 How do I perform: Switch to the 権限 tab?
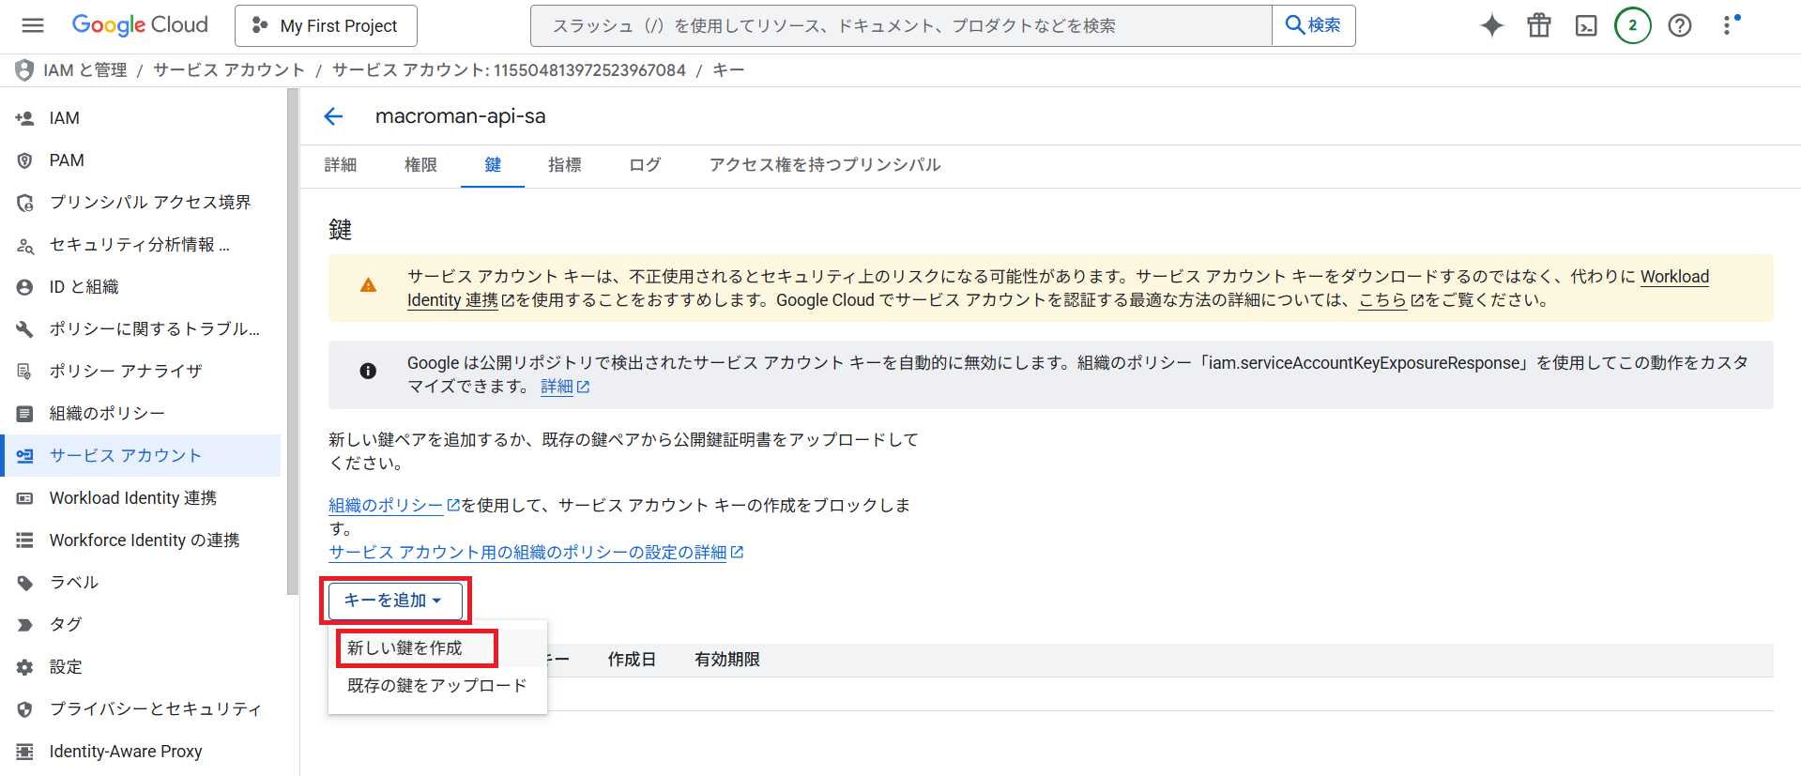click(x=420, y=165)
